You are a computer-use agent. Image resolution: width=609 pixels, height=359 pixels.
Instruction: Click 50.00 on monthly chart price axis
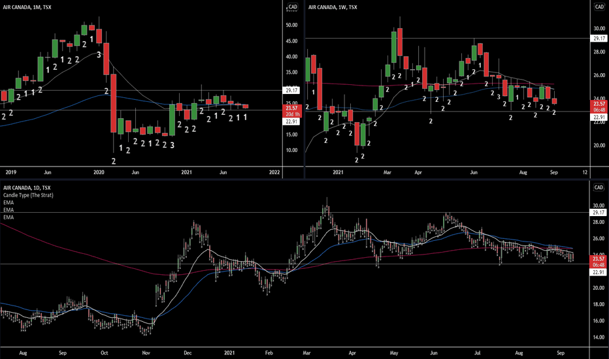click(291, 25)
